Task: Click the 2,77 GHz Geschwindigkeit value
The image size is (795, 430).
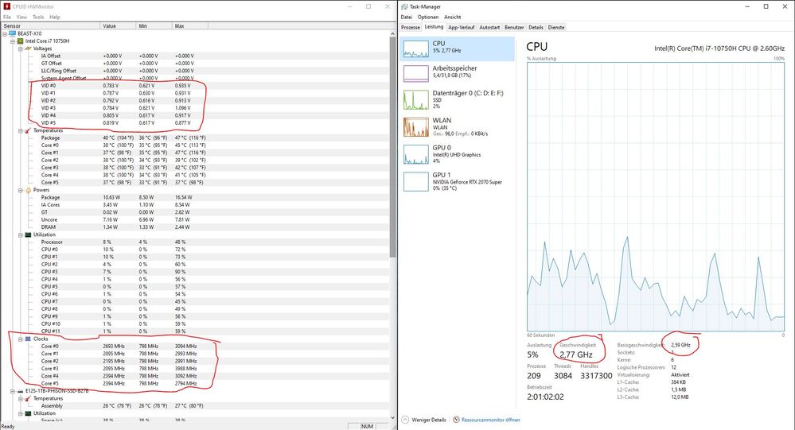Action: pos(576,354)
